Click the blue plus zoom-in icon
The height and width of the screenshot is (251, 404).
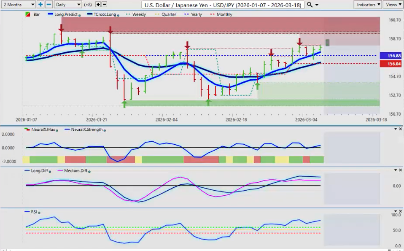tap(40, 4)
